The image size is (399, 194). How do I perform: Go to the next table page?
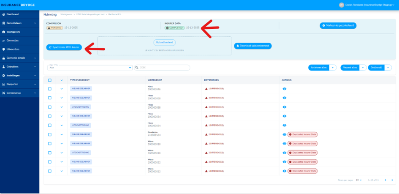pyautogui.click(x=392, y=180)
